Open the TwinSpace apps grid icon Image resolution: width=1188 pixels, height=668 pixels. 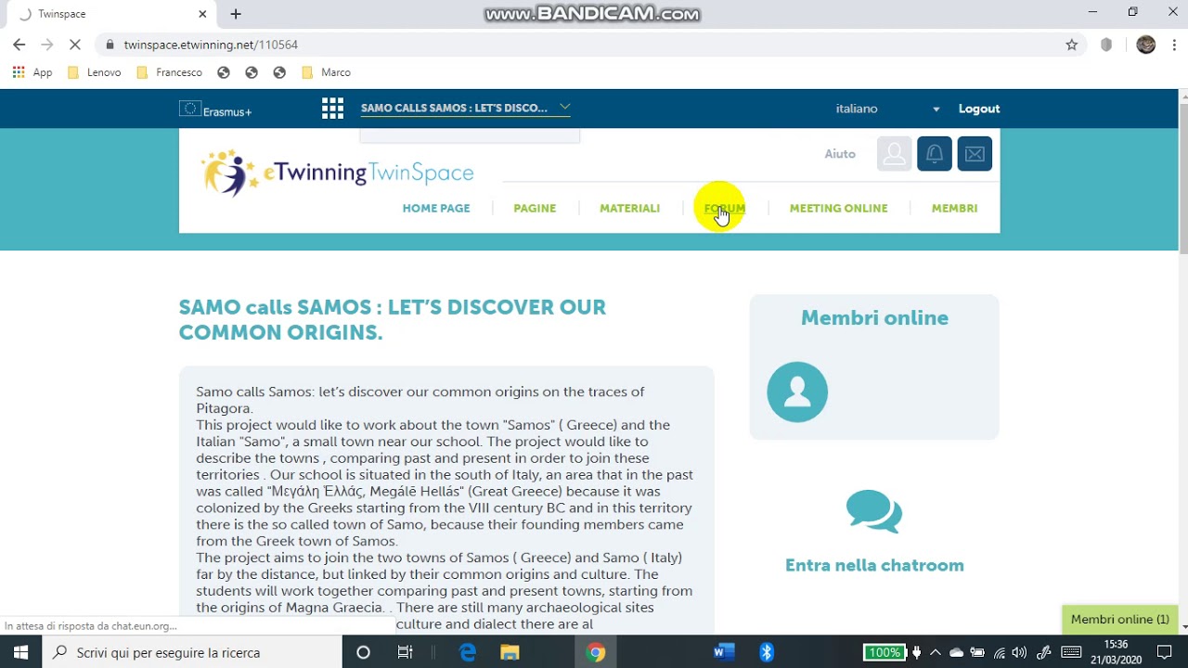pos(332,109)
